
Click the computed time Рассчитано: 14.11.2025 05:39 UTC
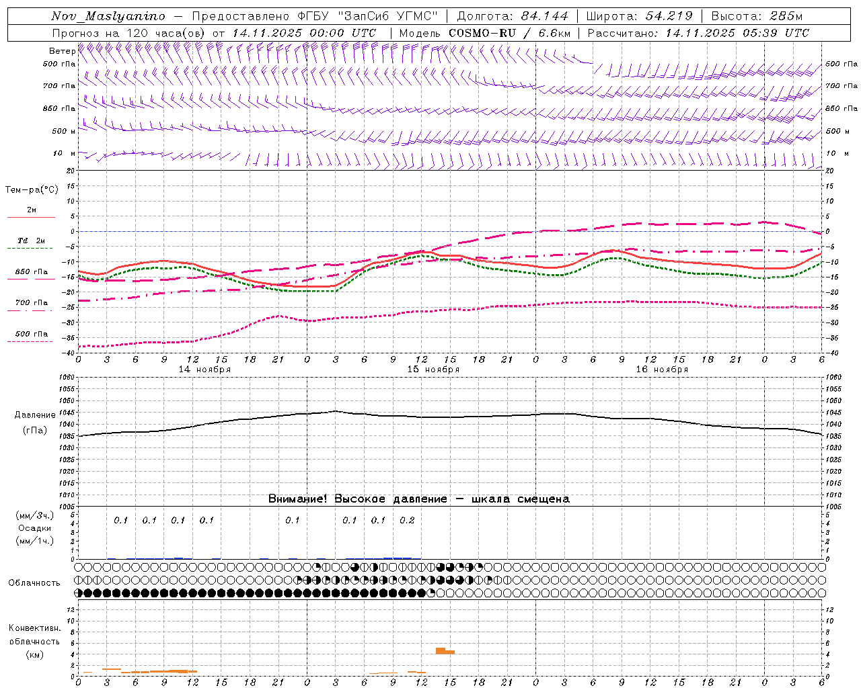[x=698, y=33]
